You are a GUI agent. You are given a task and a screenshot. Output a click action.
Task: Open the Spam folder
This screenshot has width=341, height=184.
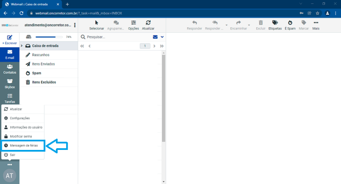coord(49,73)
